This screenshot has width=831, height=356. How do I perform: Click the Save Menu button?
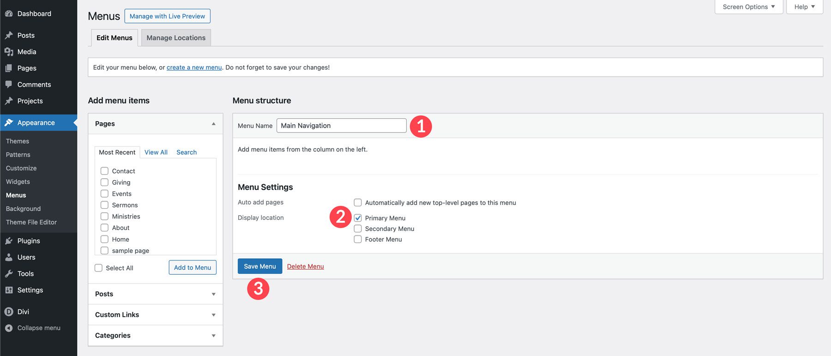point(260,266)
